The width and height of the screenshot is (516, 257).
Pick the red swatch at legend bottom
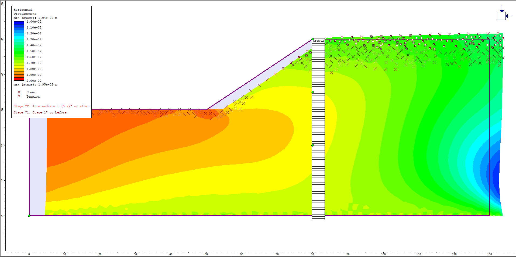point(19,79)
